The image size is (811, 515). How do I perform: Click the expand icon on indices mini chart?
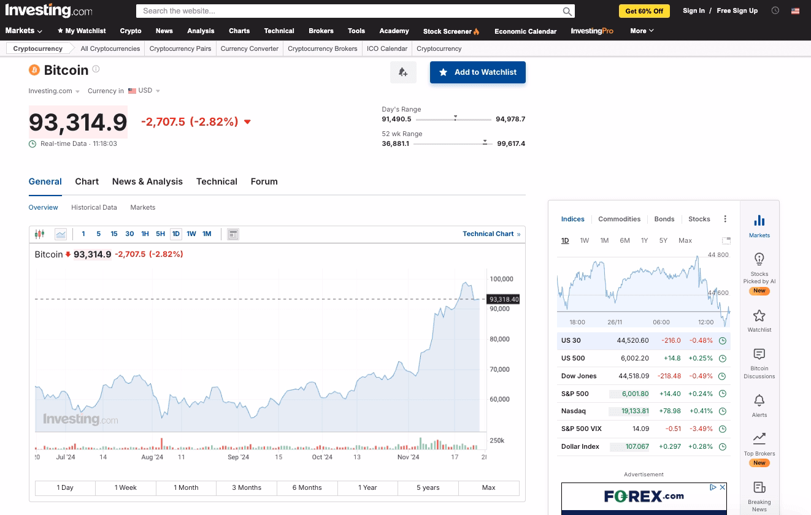pos(726,240)
